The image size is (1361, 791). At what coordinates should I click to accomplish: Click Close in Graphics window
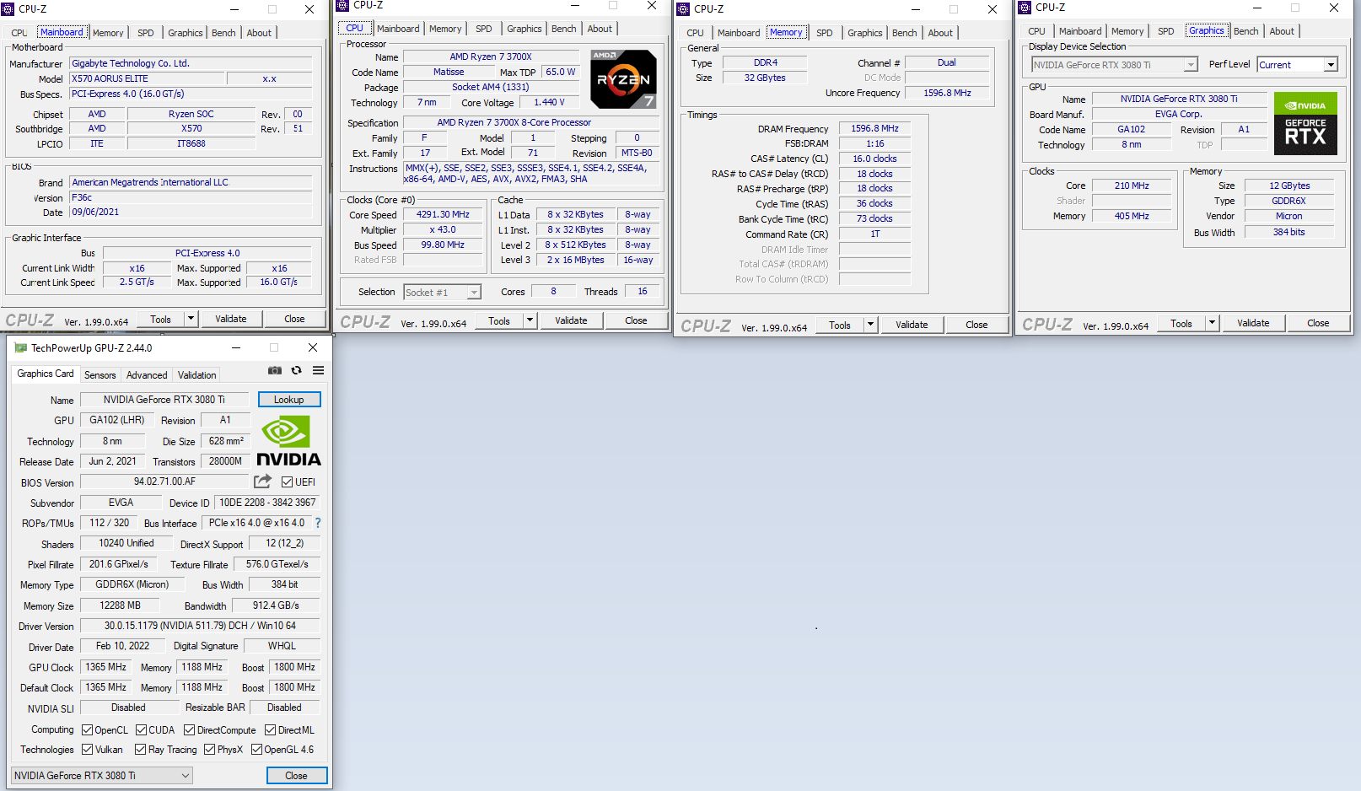[x=1318, y=323]
